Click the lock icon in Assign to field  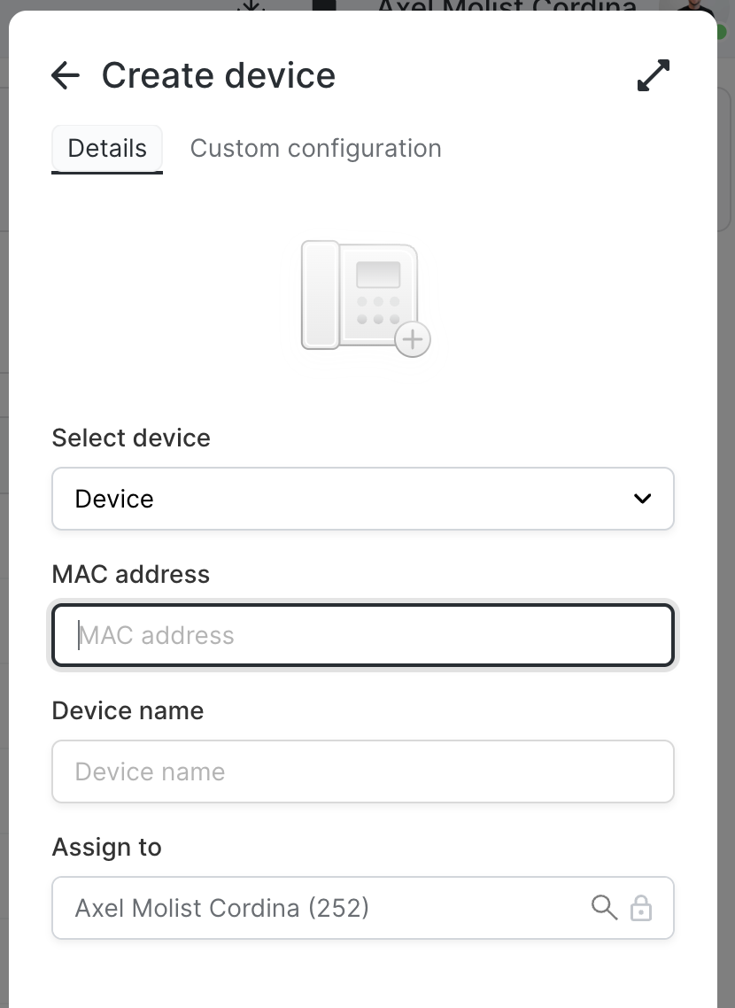coord(641,909)
